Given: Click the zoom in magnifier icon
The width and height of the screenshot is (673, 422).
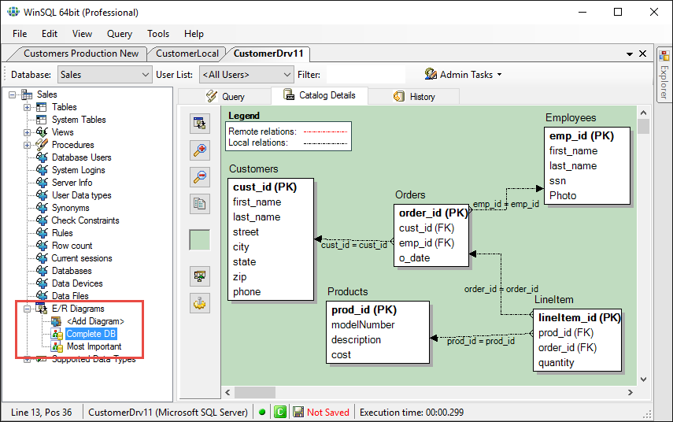Looking at the screenshot, I should [200, 150].
